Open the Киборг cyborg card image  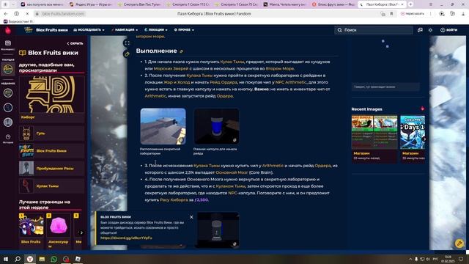pos(52,95)
